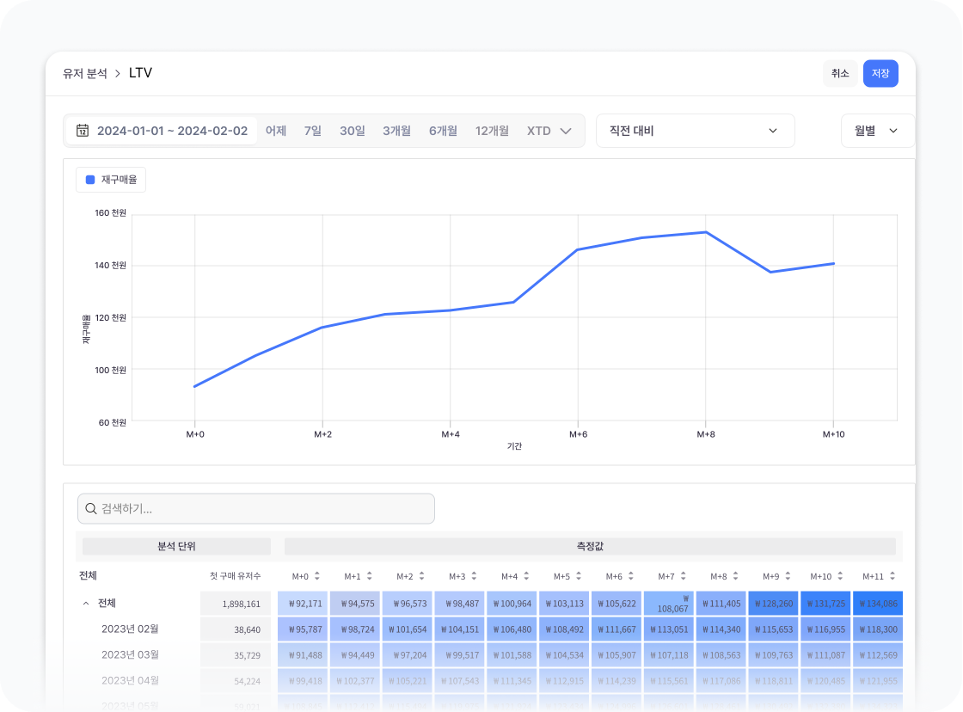Click the ₩134,086 heatmap cell

[878, 604]
